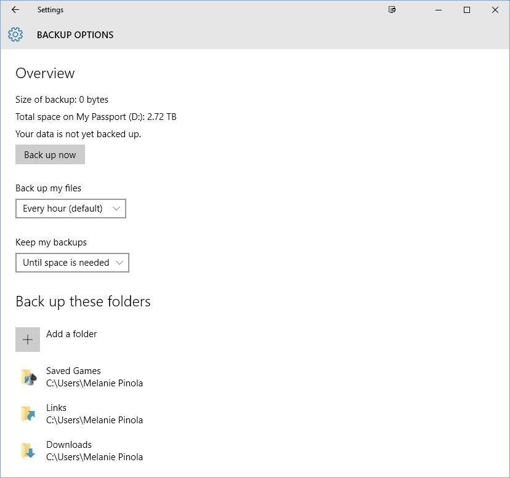Click the plus icon to add a folder
Screen dimensions: 510x478
click(x=28, y=340)
